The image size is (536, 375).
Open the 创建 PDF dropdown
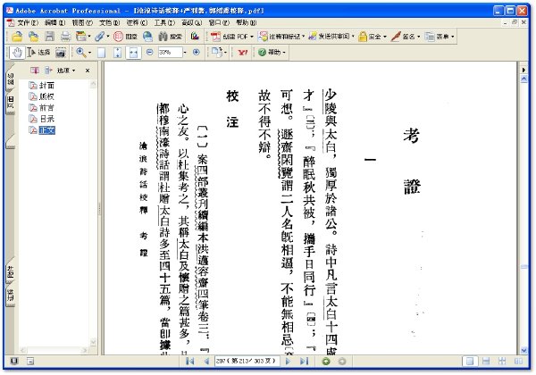tap(231, 37)
